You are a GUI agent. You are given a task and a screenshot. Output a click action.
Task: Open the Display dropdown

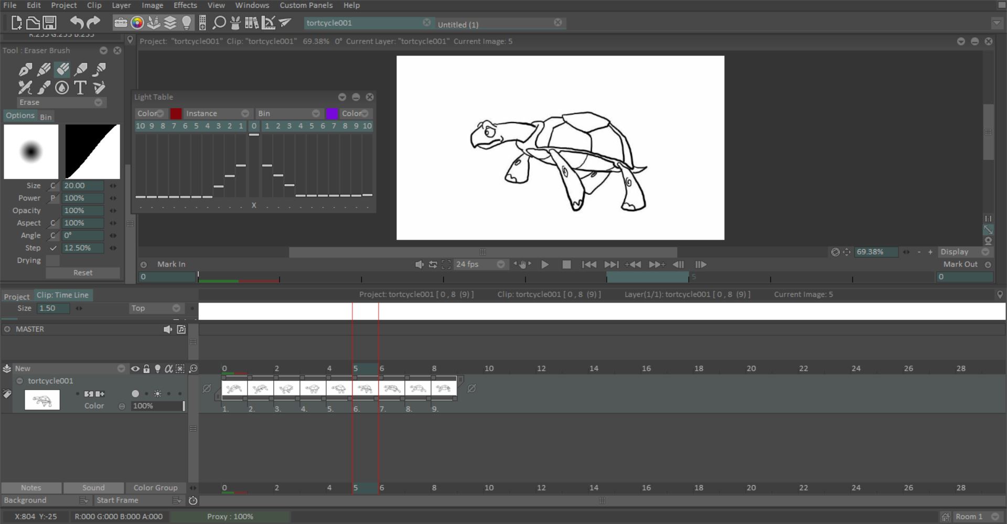964,252
